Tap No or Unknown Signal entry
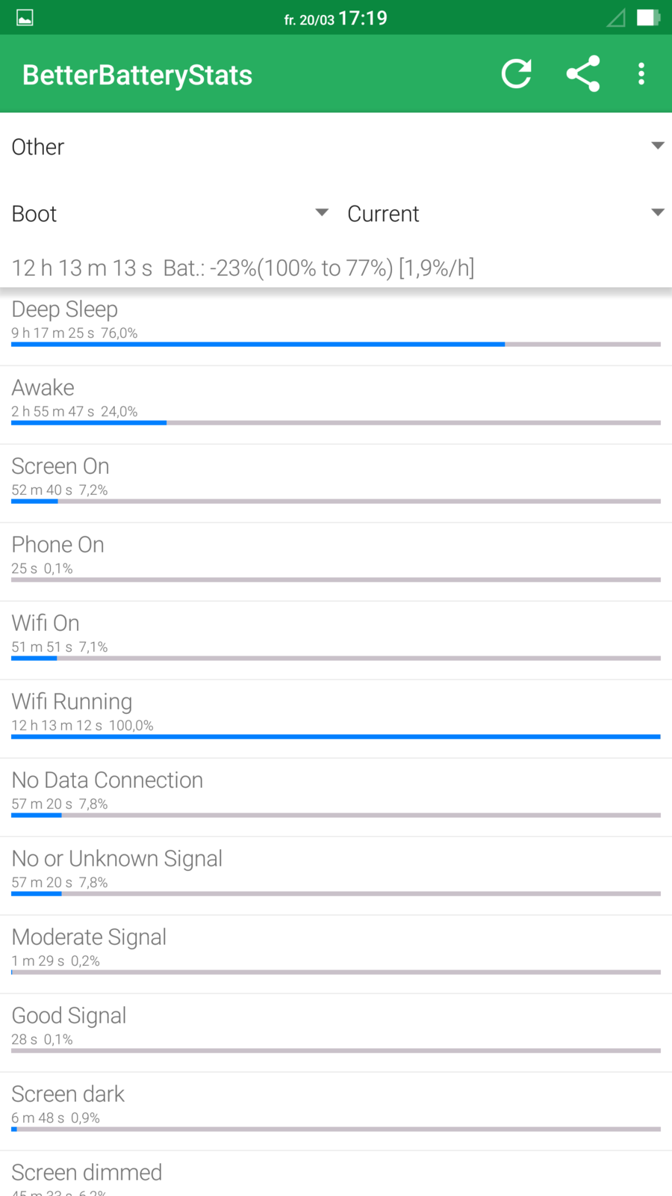Viewport: 672px width, 1196px height. click(336, 872)
